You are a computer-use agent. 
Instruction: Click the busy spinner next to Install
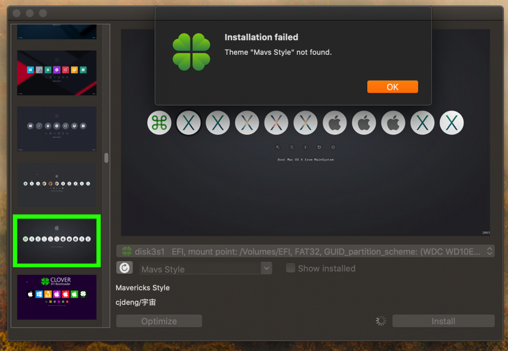(x=381, y=321)
